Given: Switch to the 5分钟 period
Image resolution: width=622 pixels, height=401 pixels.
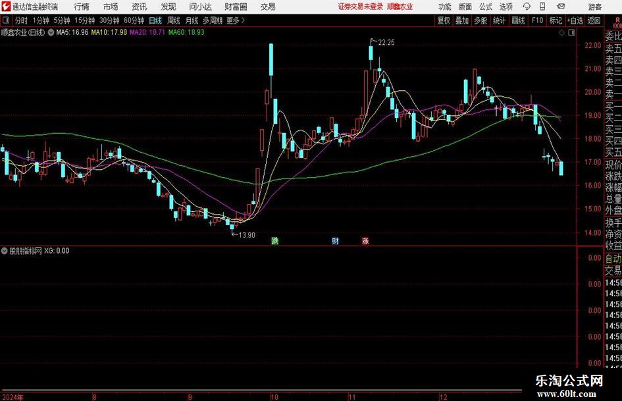Looking at the screenshot, I should (62, 20).
